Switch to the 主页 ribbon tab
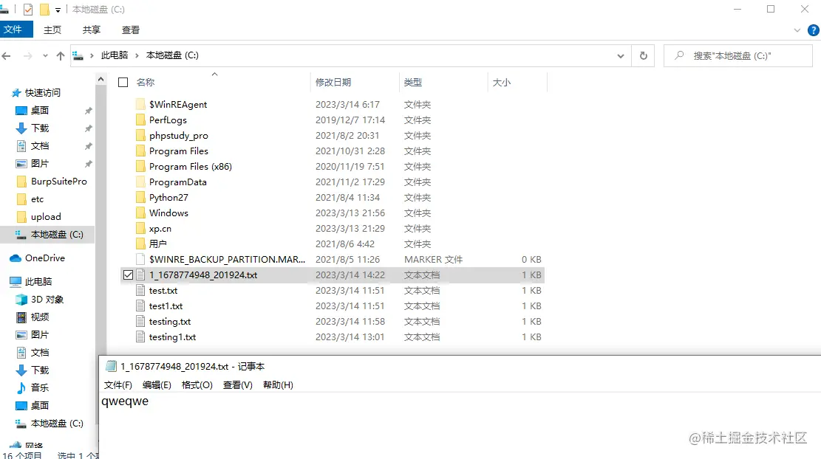This screenshot has height=459, width=821. click(x=52, y=30)
